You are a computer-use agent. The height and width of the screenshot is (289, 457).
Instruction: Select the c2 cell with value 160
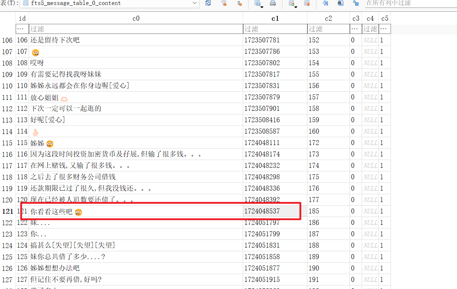(x=328, y=131)
